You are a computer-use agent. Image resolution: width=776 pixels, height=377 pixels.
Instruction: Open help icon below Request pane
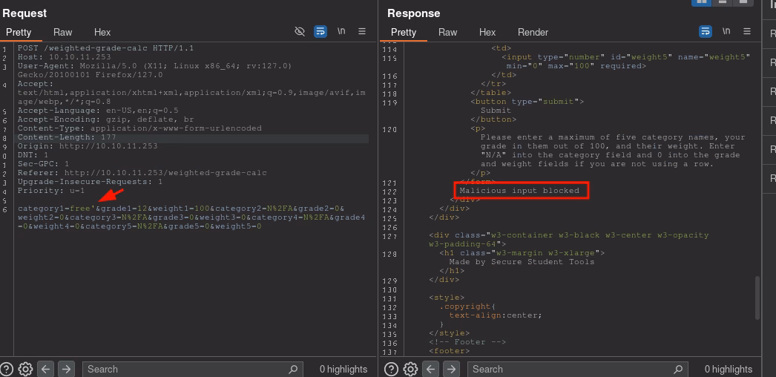(7, 369)
